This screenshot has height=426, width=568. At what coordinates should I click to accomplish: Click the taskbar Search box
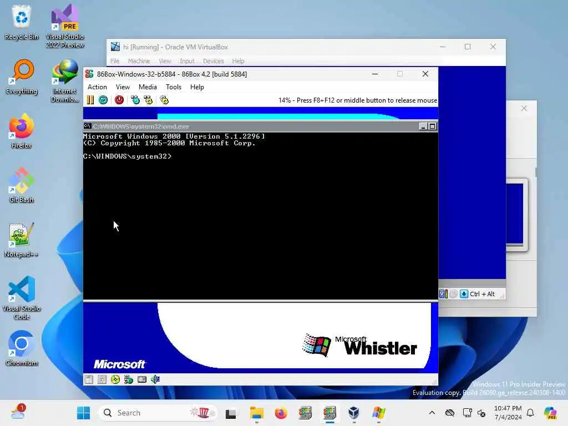(158, 413)
